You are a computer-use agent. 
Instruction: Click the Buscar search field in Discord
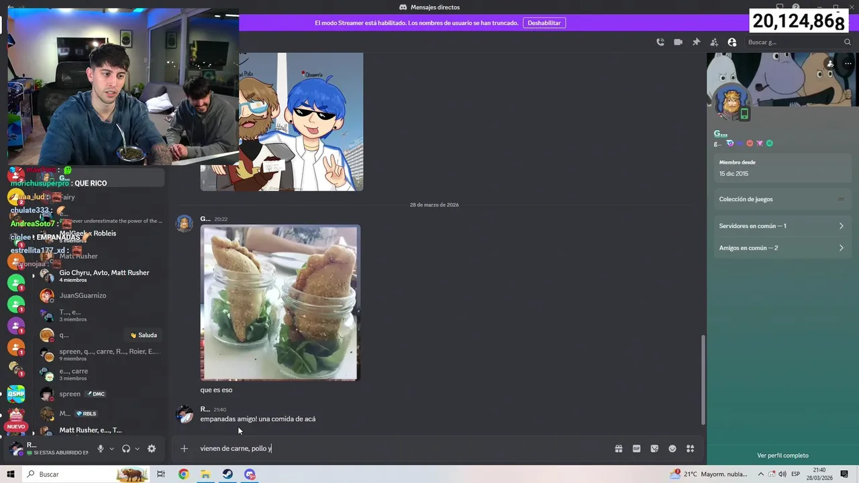798,42
